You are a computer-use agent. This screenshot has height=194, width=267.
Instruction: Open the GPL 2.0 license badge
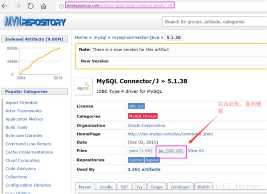coord(136,106)
